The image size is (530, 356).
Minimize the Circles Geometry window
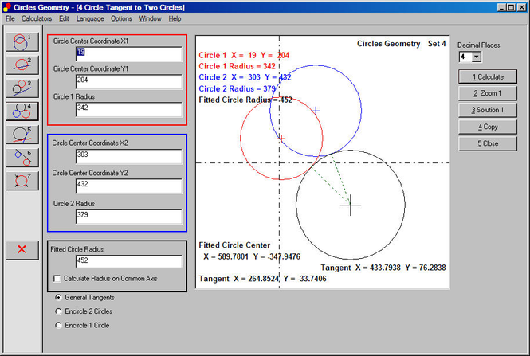click(501, 7)
